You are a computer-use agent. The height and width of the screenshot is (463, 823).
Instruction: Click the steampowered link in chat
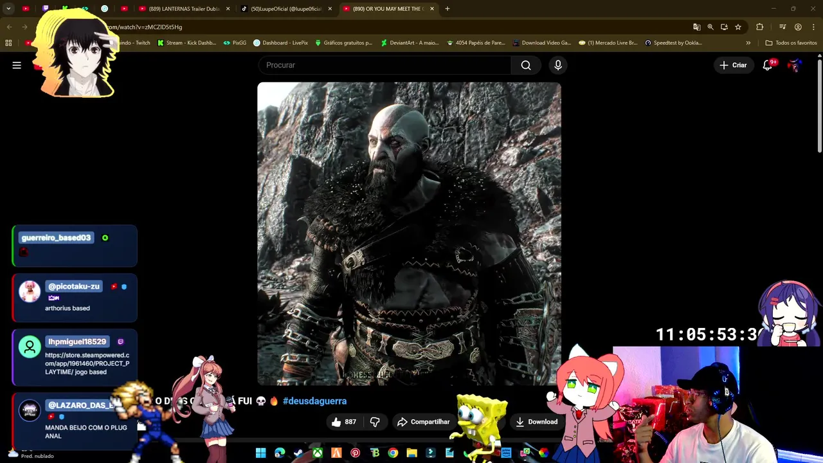(x=87, y=363)
